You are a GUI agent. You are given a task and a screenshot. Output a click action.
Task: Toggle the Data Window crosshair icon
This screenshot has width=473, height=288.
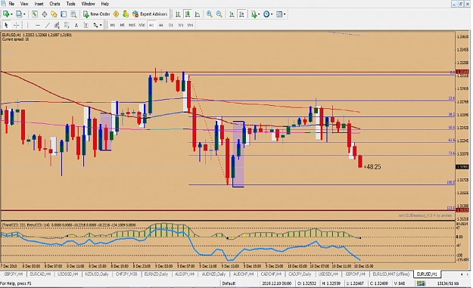tap(45, 14)
